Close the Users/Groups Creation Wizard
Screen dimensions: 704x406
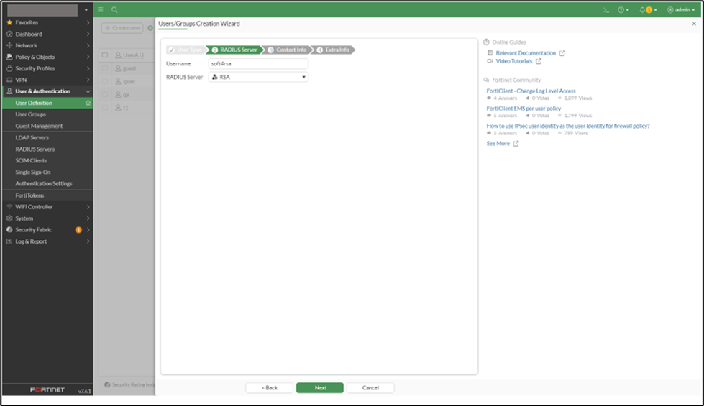[x=694, y=24]
